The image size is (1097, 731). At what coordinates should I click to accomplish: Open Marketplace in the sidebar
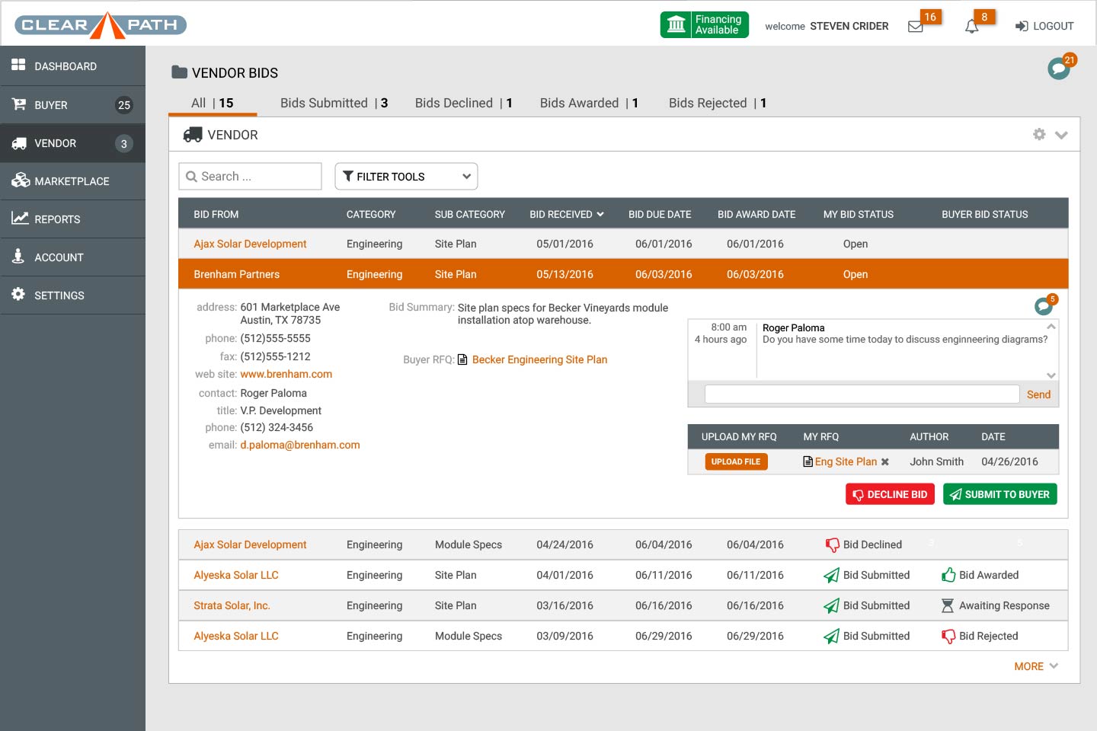72,181
